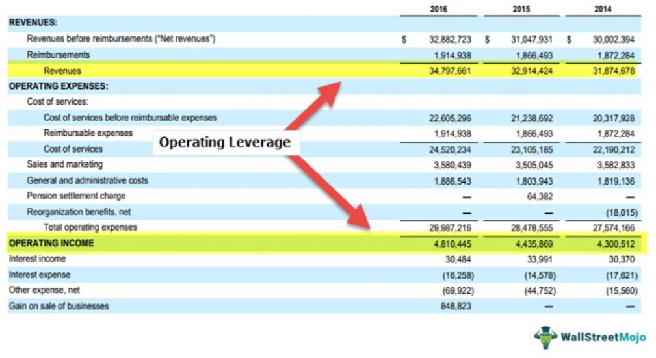Select 2014 Cost of services total 22,190,212
Viewport: 656px width, 358px height.
click(x=613, y=149)
